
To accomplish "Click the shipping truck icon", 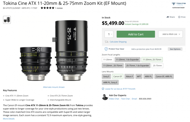I will point(106,42).
